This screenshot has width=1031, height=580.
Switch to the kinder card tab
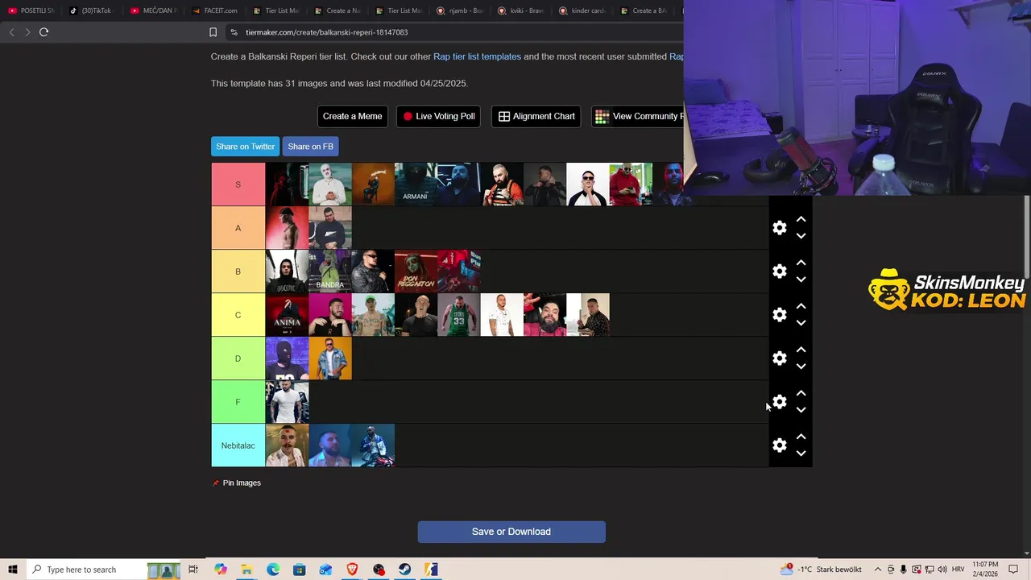(582, 10)
